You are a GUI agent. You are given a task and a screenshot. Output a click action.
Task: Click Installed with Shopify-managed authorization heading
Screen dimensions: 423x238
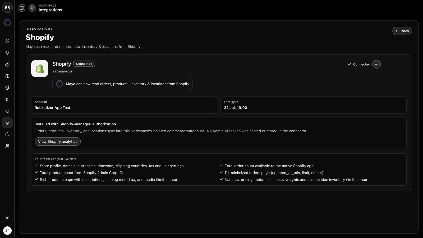point(75,124)
